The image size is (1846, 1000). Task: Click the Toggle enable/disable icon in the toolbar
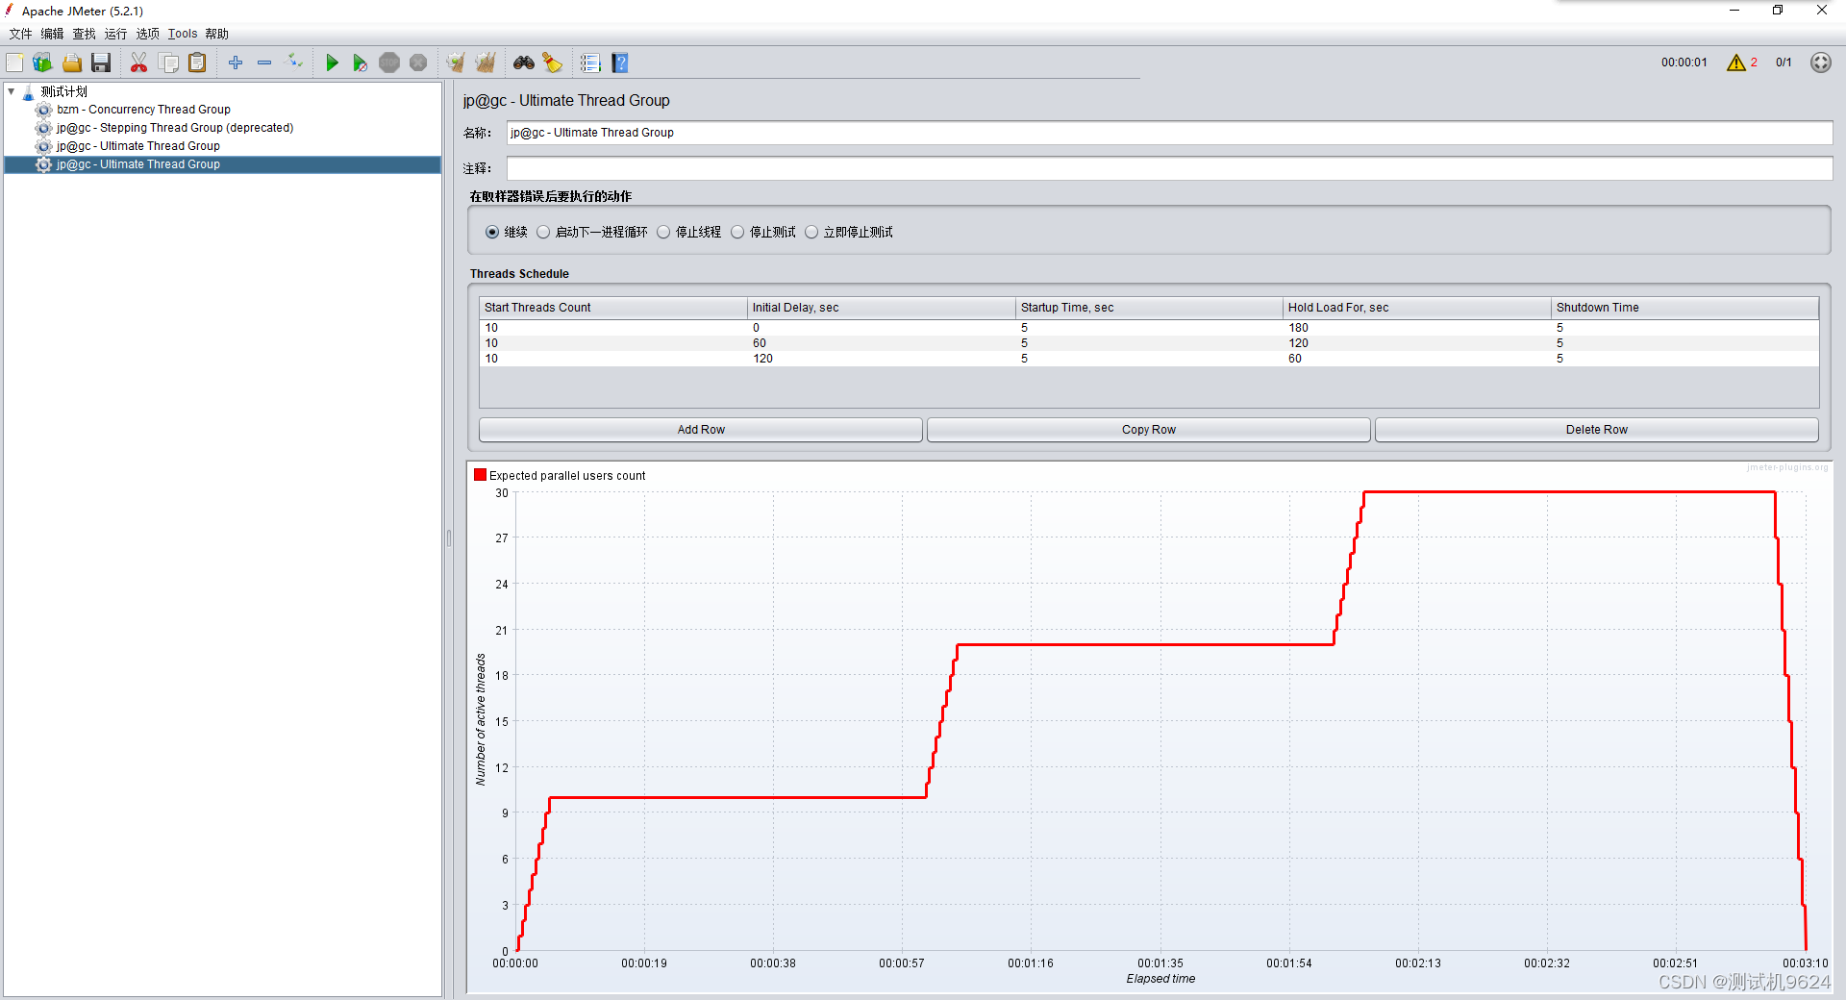pyautogui.click(x=294, y=62)
